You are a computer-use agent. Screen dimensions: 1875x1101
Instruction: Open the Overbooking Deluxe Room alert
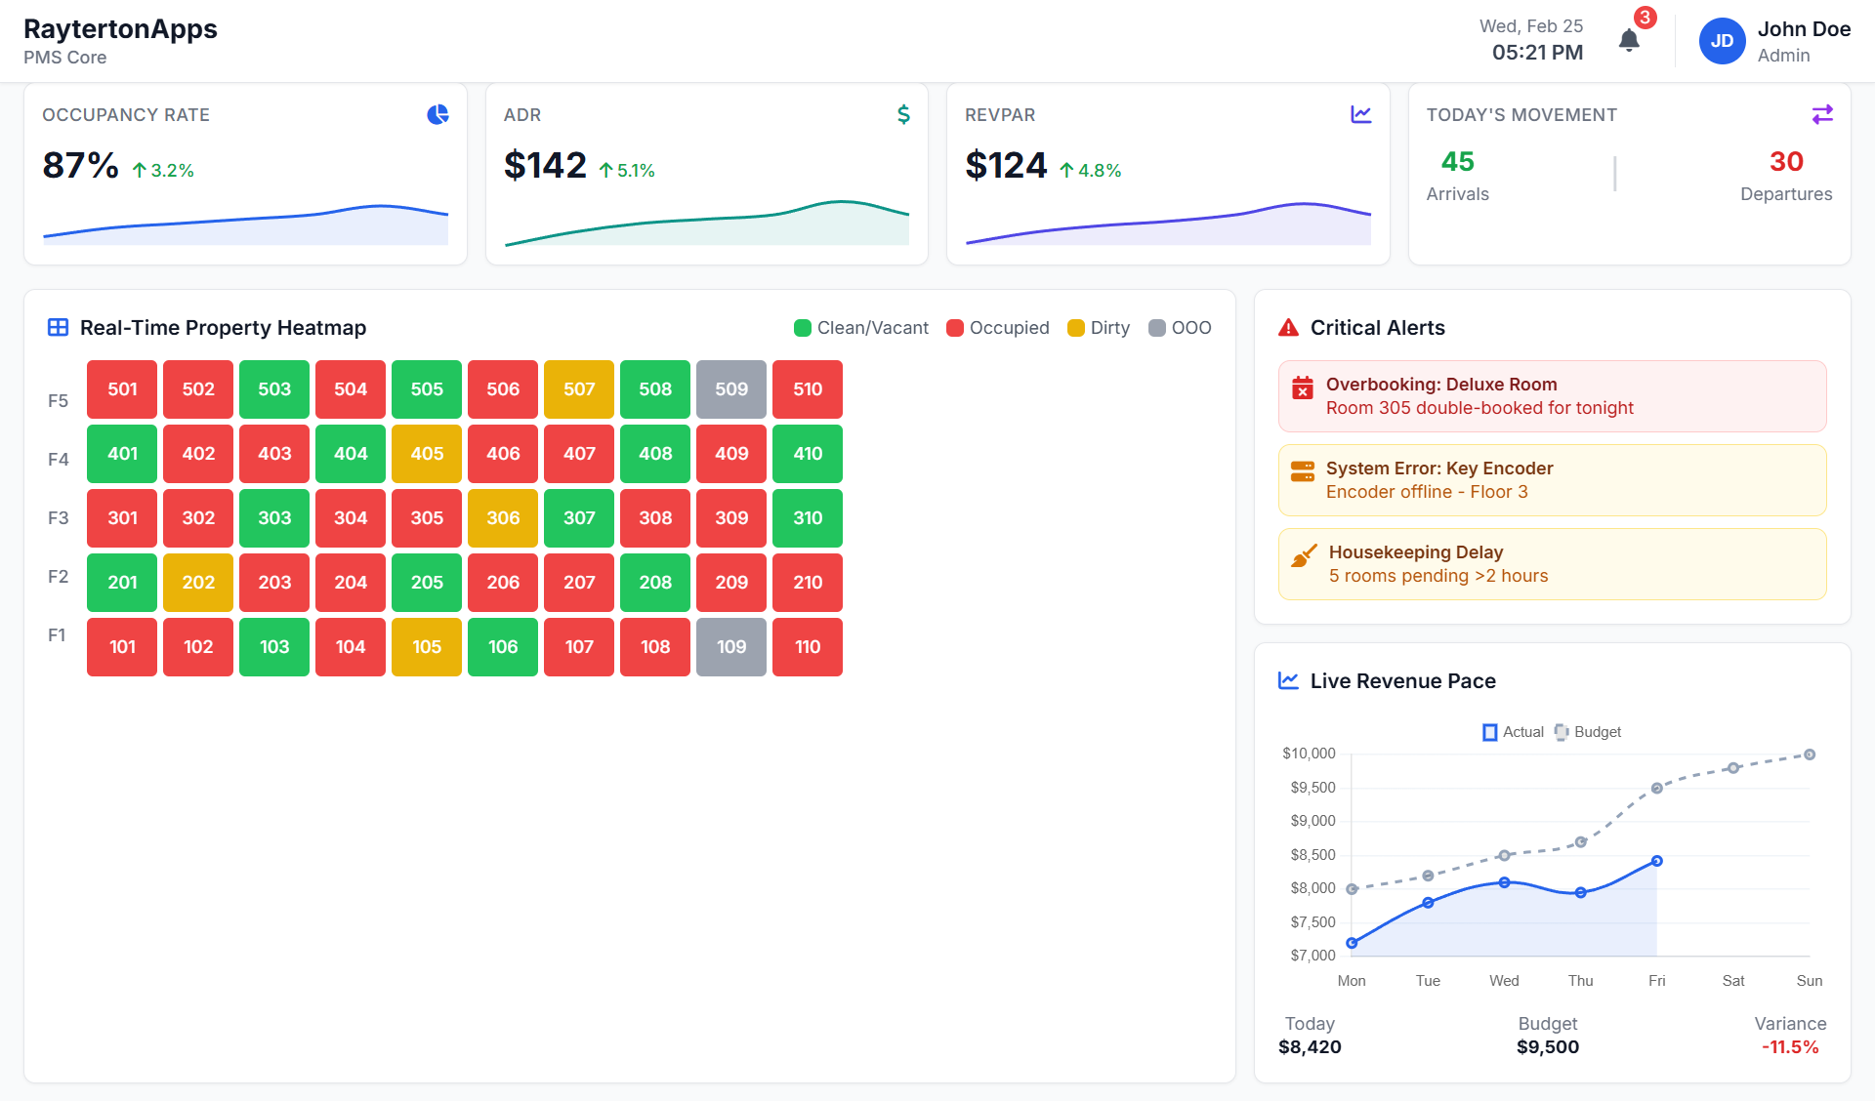(1551, 396)
